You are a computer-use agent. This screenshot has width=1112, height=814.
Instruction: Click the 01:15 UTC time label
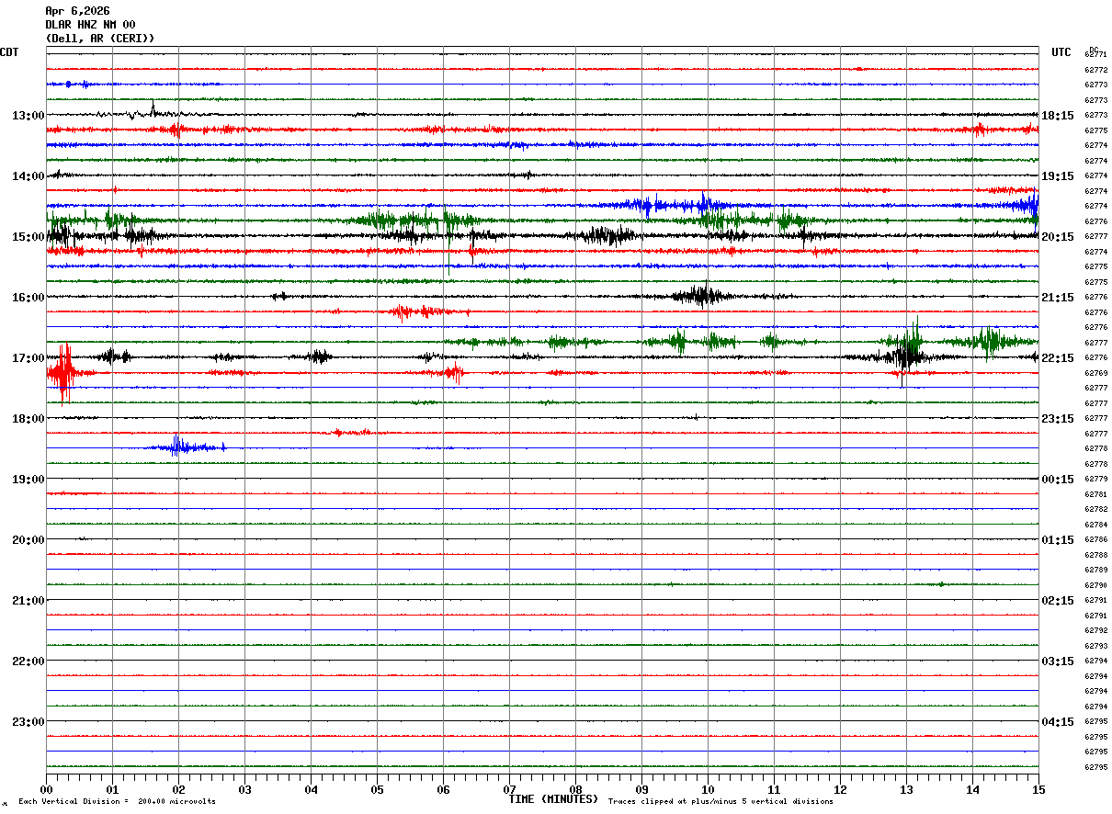click(x=1058, y=540)
